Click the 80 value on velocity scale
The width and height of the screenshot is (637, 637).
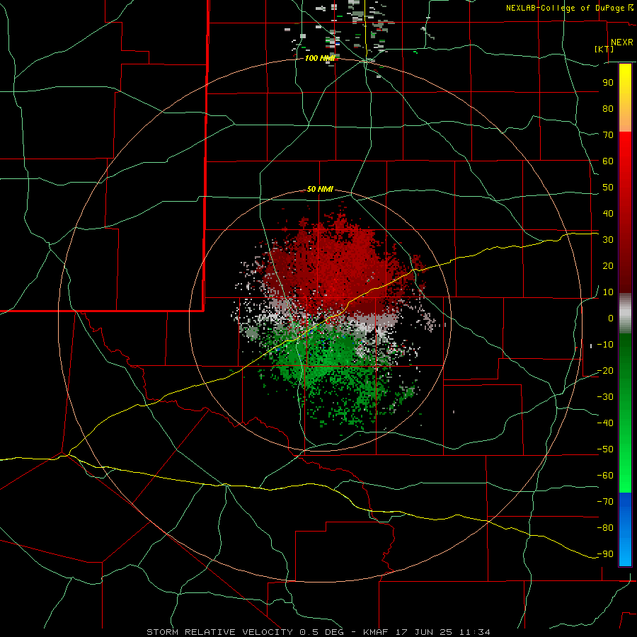[608, 108]
